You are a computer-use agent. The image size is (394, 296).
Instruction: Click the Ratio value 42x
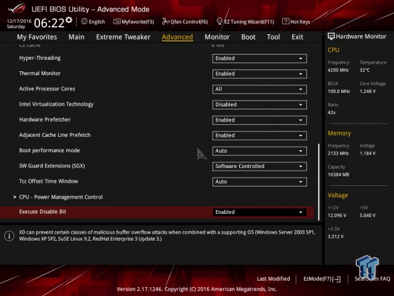[x=332, y=113]
